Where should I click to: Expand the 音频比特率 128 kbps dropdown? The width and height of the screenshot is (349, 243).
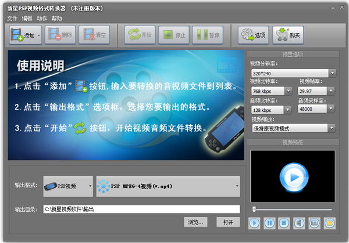tap(287, 110)
